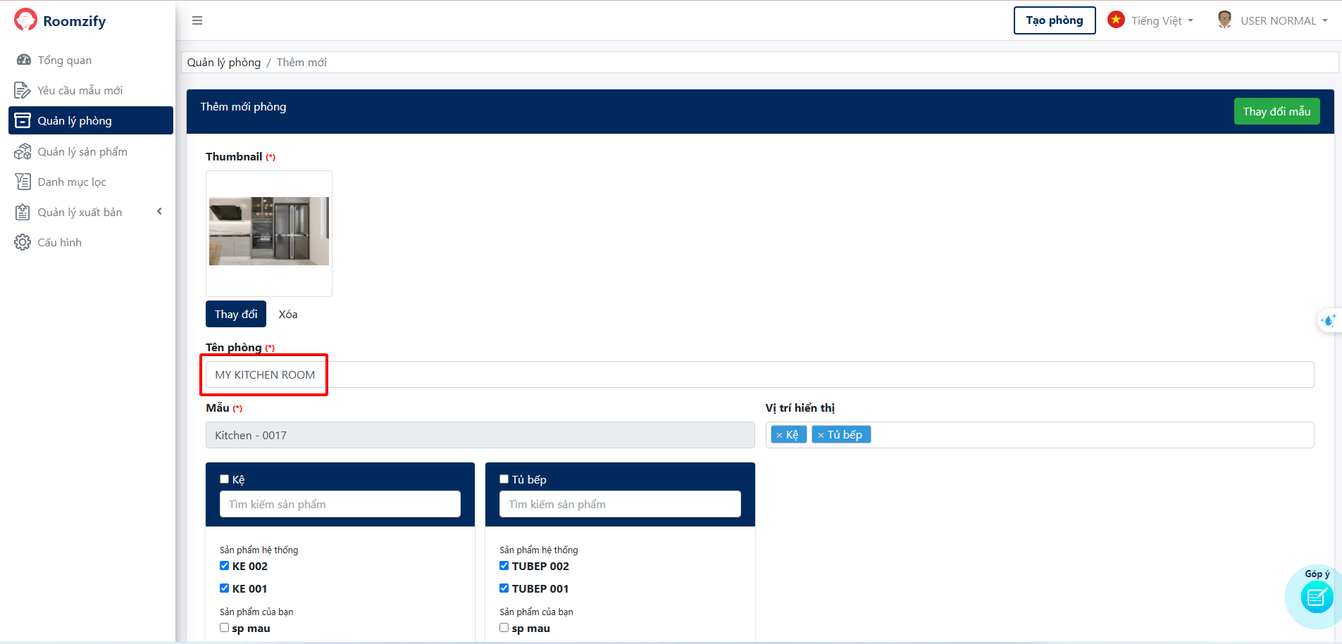This screenshot has width=1342, height=644.
Task: Click the Danh mục lọc icon
Action: (x=23, y=182)
